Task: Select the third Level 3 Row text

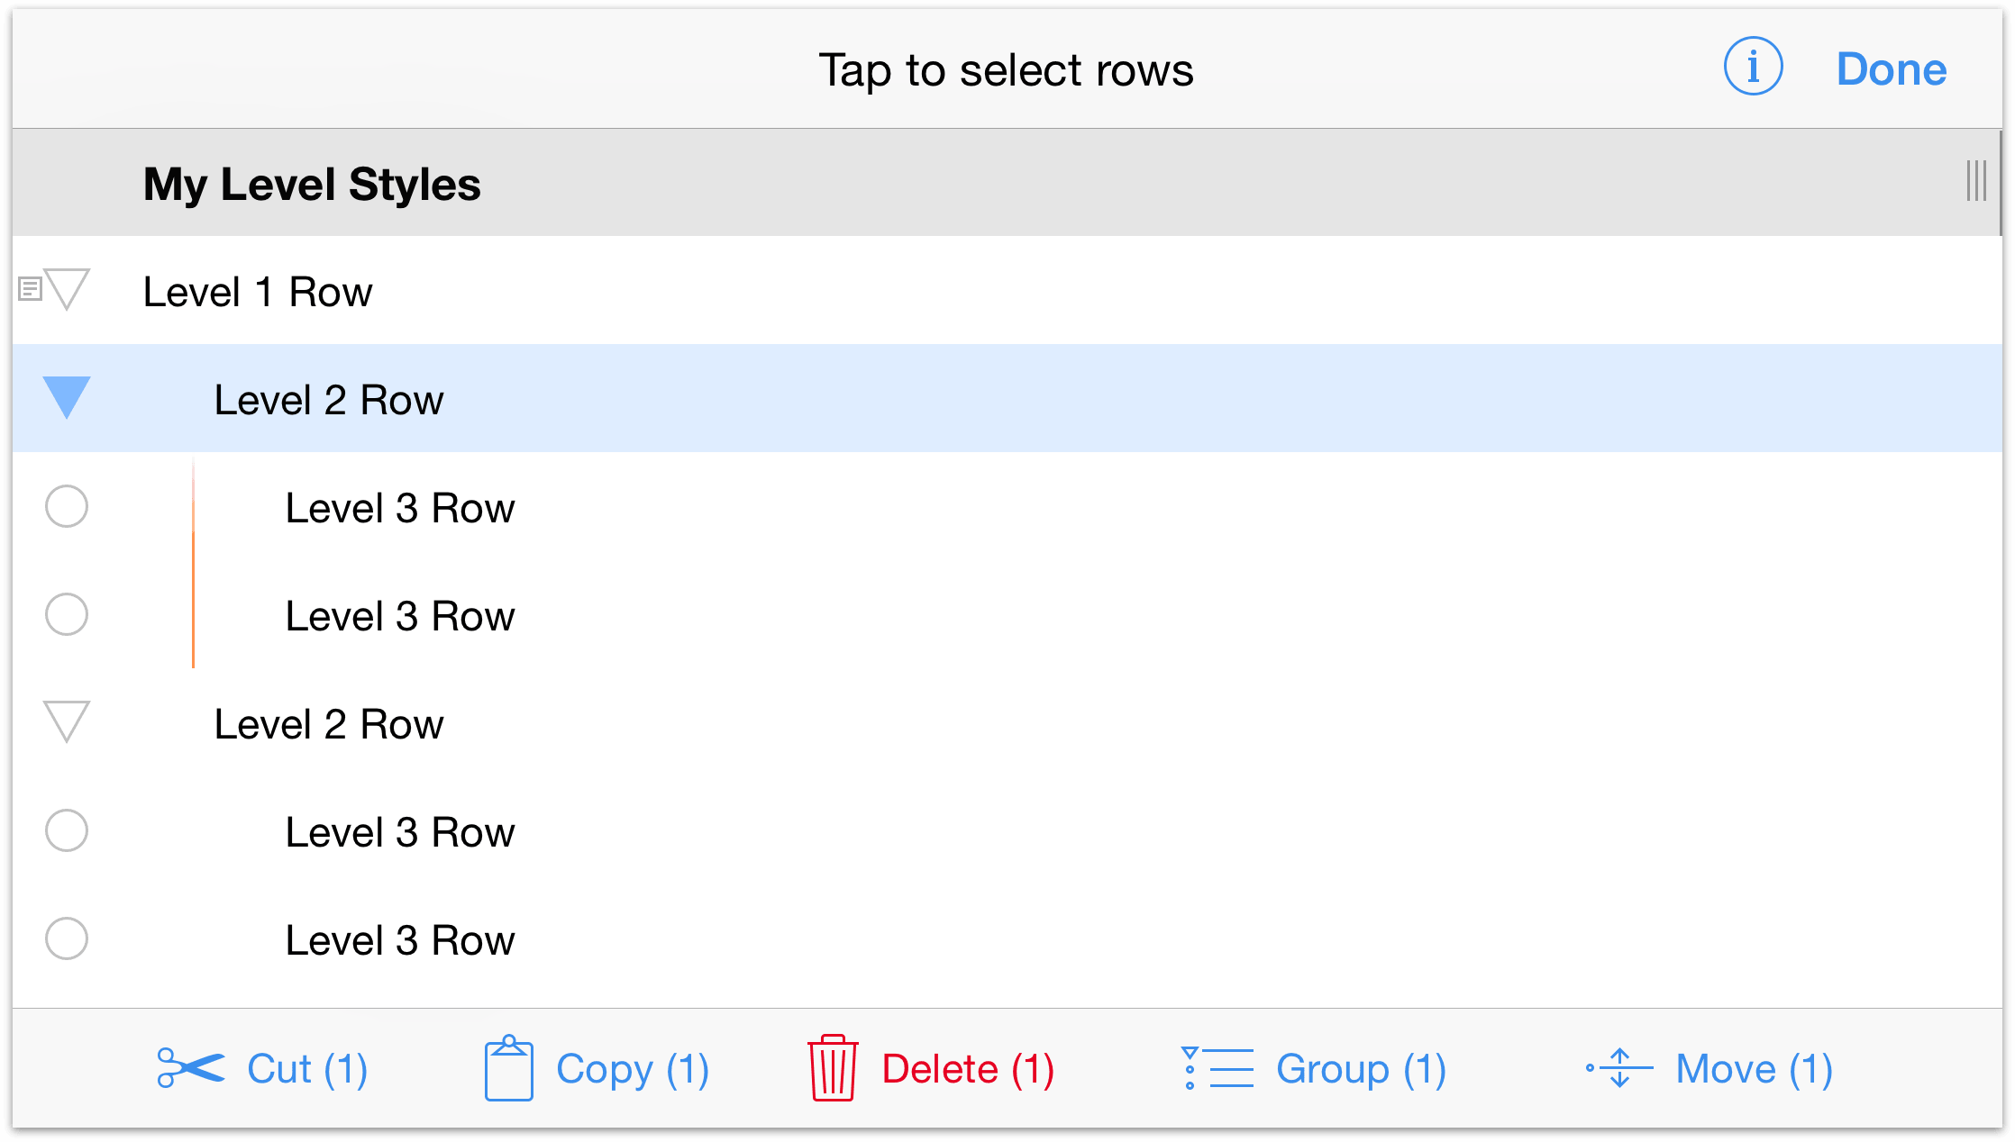Action: (400, 832)
